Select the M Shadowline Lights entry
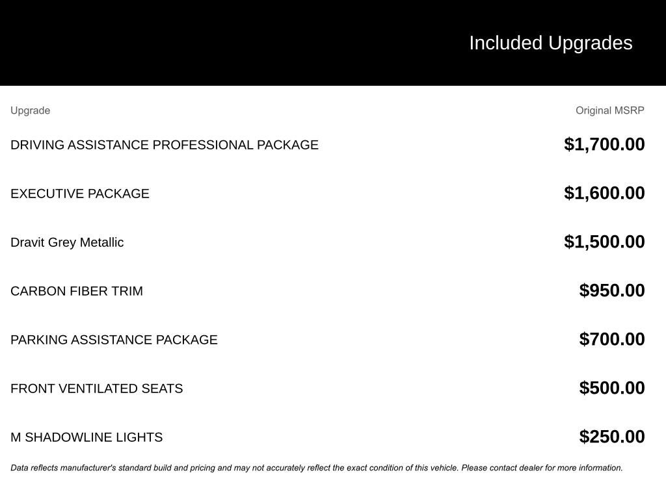 87,437
